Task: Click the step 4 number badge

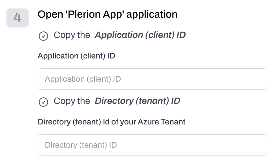Action: point(17,18)
